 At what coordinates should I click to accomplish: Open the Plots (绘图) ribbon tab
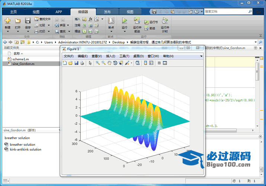[36, 12]
